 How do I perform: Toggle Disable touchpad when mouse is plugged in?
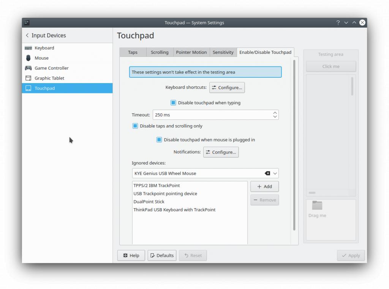pos(159,140)
